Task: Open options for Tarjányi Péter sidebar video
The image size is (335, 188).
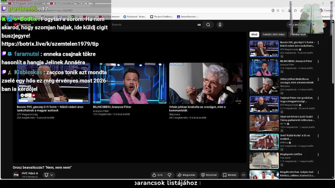Action: coord(318,98)
